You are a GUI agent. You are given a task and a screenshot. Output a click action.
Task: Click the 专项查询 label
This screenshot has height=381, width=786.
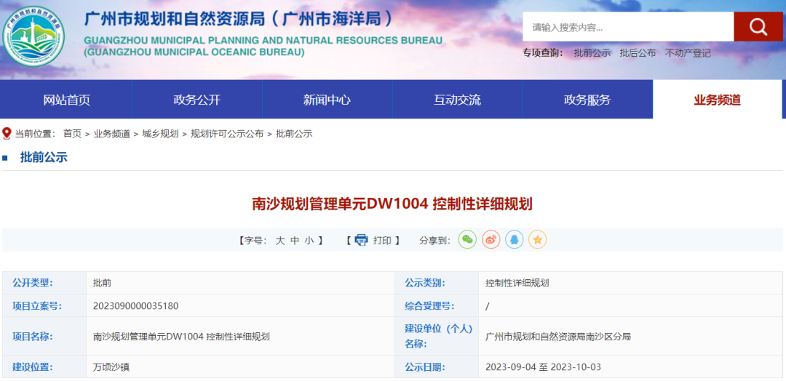542,53
